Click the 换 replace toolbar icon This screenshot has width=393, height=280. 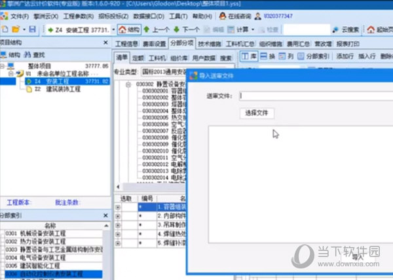pyautogui.click(x=263, y=56)
